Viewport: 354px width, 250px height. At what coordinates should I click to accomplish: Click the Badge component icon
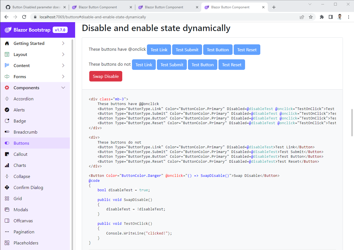tap(7, 121)
